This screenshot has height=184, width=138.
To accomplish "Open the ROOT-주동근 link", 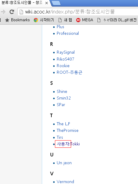I will [x=70, y=73].
